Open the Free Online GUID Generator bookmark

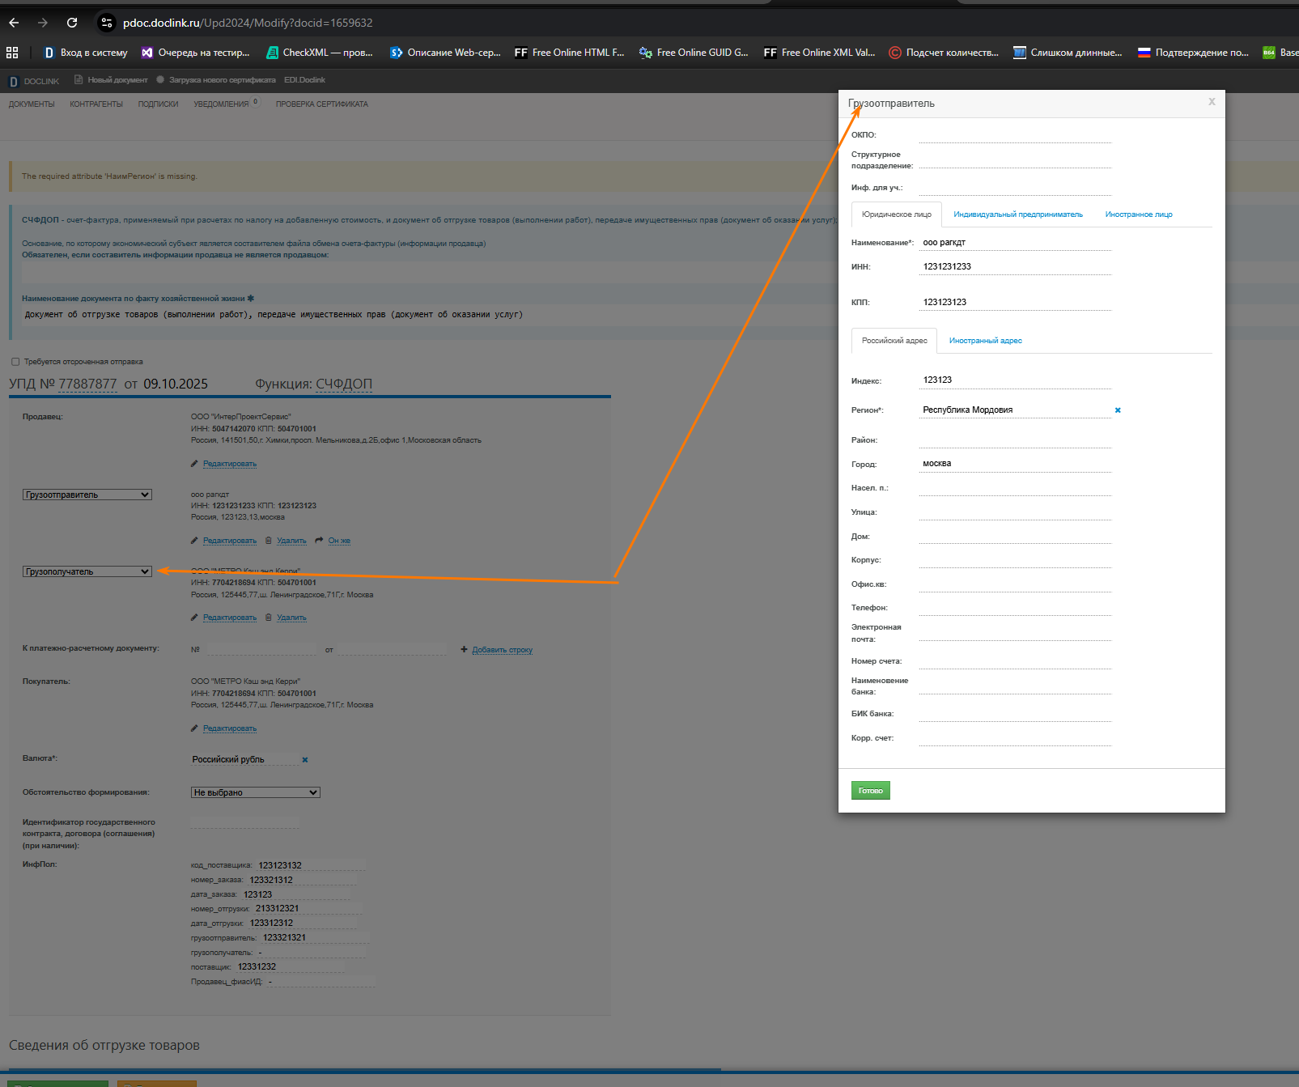tap(694, 53)
